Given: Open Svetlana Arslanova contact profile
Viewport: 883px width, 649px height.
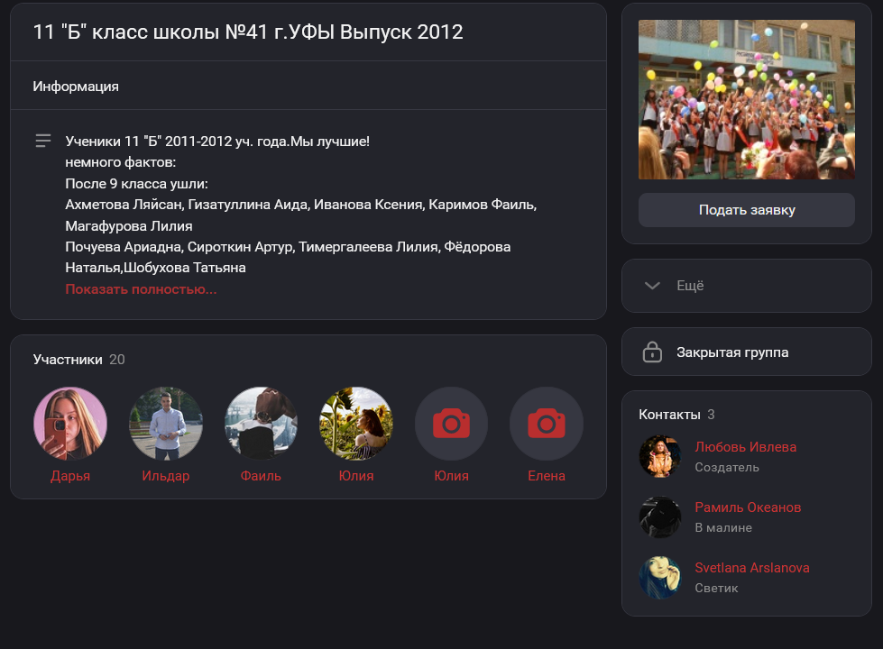Looking at the screenshot, I should click(752, 567).
